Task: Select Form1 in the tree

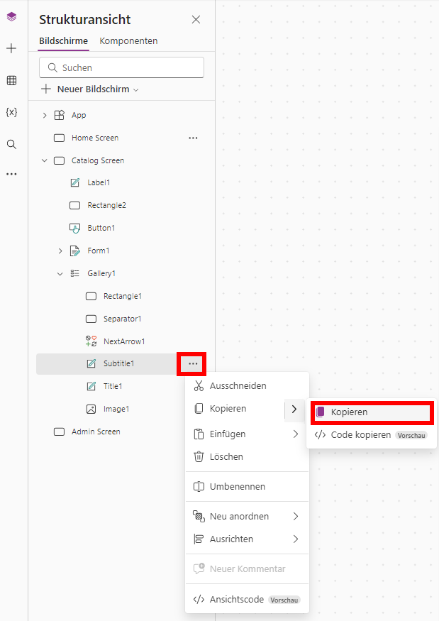Action: coord(98,251)
